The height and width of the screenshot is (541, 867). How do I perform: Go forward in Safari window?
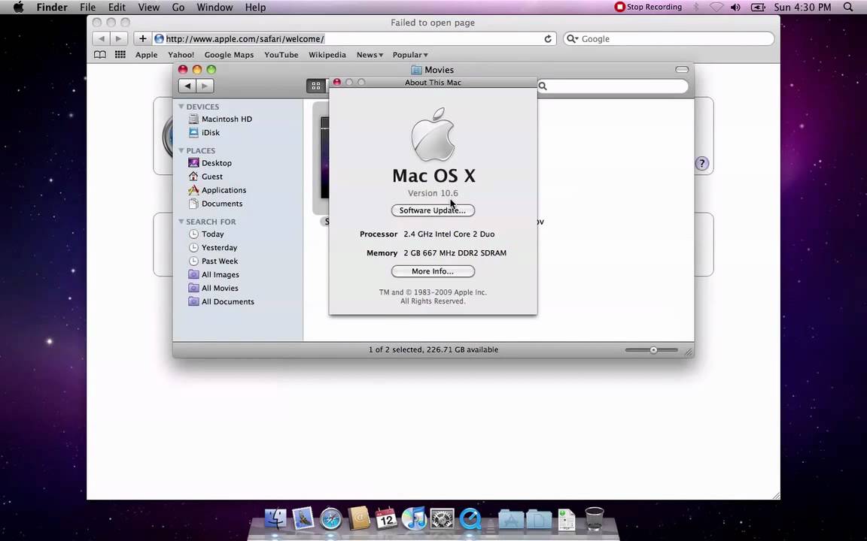[x=118, y=38]
